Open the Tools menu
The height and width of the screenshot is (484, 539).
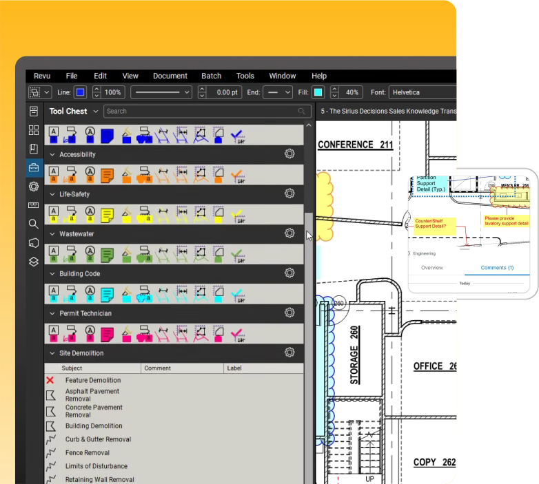245,76
